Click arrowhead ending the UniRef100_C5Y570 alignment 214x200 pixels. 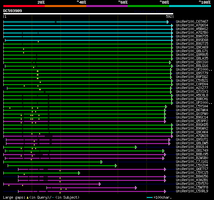100,184
